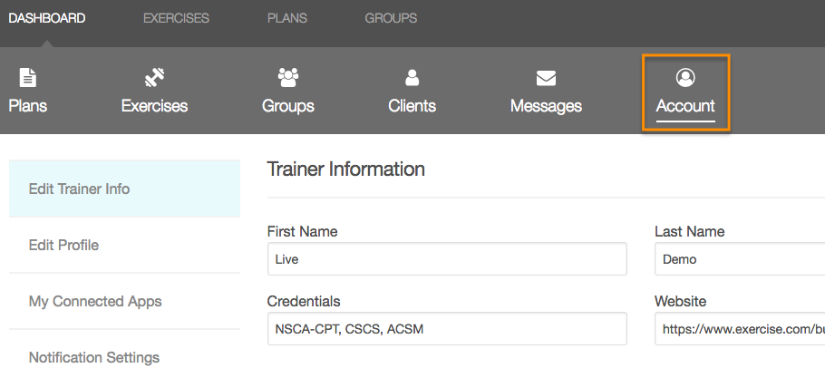Image resolution: width=825 pixels, height=368 pixels.
Task: Open the DASHBOARD top menu item
Action: point(47,18)
